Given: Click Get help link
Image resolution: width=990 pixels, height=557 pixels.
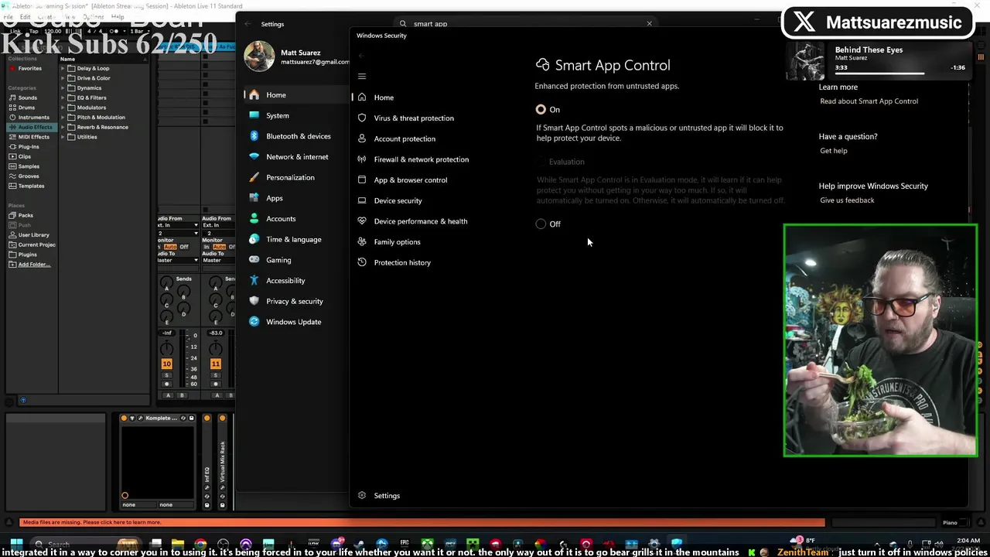Looking at the screenshot, I should tap(833, 151).
